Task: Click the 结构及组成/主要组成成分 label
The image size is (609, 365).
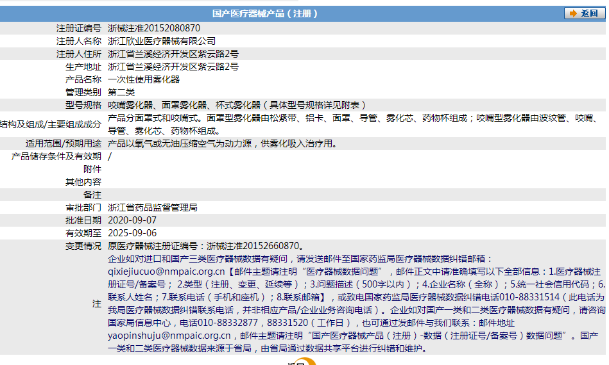Action: pos(51,124)
